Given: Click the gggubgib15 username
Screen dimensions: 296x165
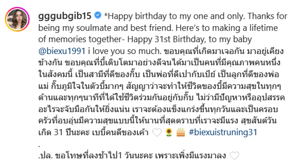Looking at the screenshot, I should [x=65, y=16].
